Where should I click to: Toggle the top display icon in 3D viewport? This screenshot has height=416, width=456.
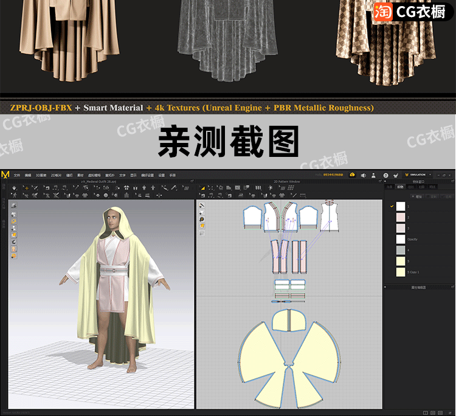[x=13, y=206]
